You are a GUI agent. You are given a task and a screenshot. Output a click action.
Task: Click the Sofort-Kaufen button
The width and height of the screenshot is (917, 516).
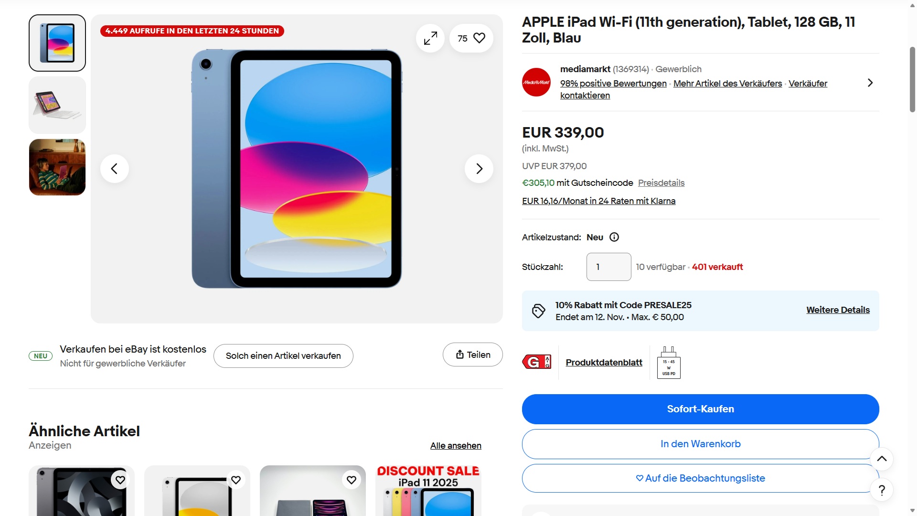(700, 409)
